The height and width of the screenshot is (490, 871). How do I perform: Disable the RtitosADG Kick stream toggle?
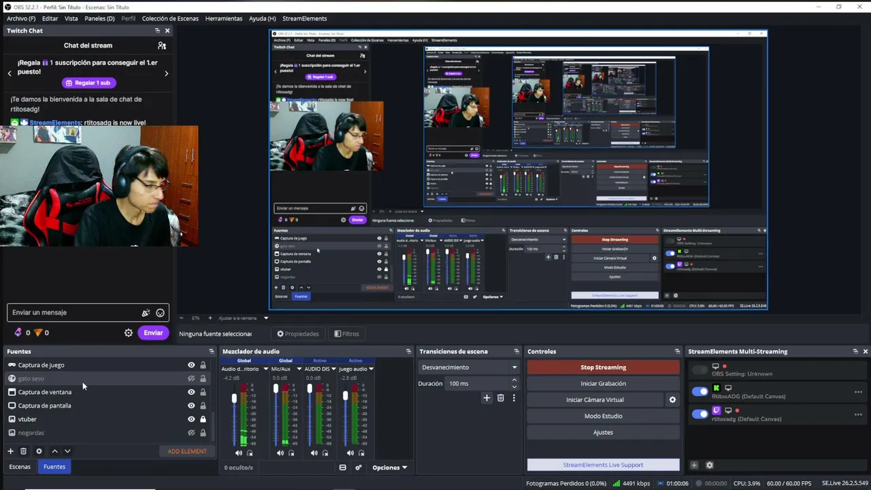click(x=700, y=391)
